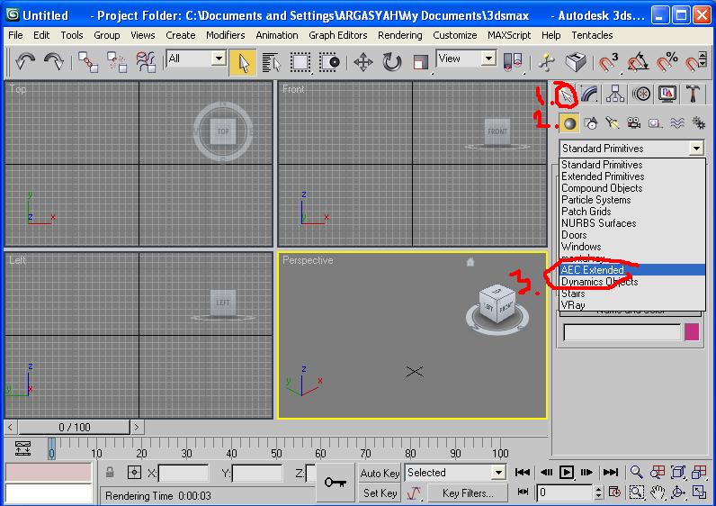This screenshot has height=506, width=716.
Task: Choose Compound Objects from the list
Action: click(x=632, y=188)
